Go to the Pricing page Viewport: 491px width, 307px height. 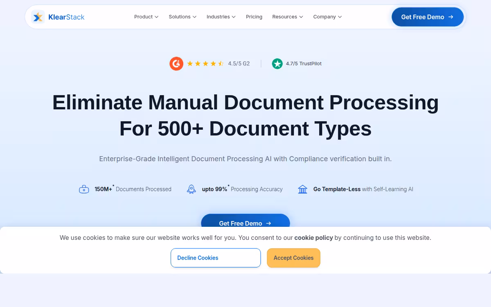[254, 17]
